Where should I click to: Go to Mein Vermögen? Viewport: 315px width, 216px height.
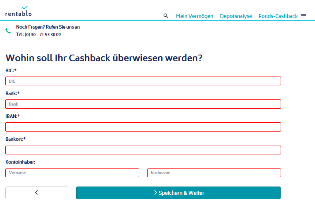(194, 16)
